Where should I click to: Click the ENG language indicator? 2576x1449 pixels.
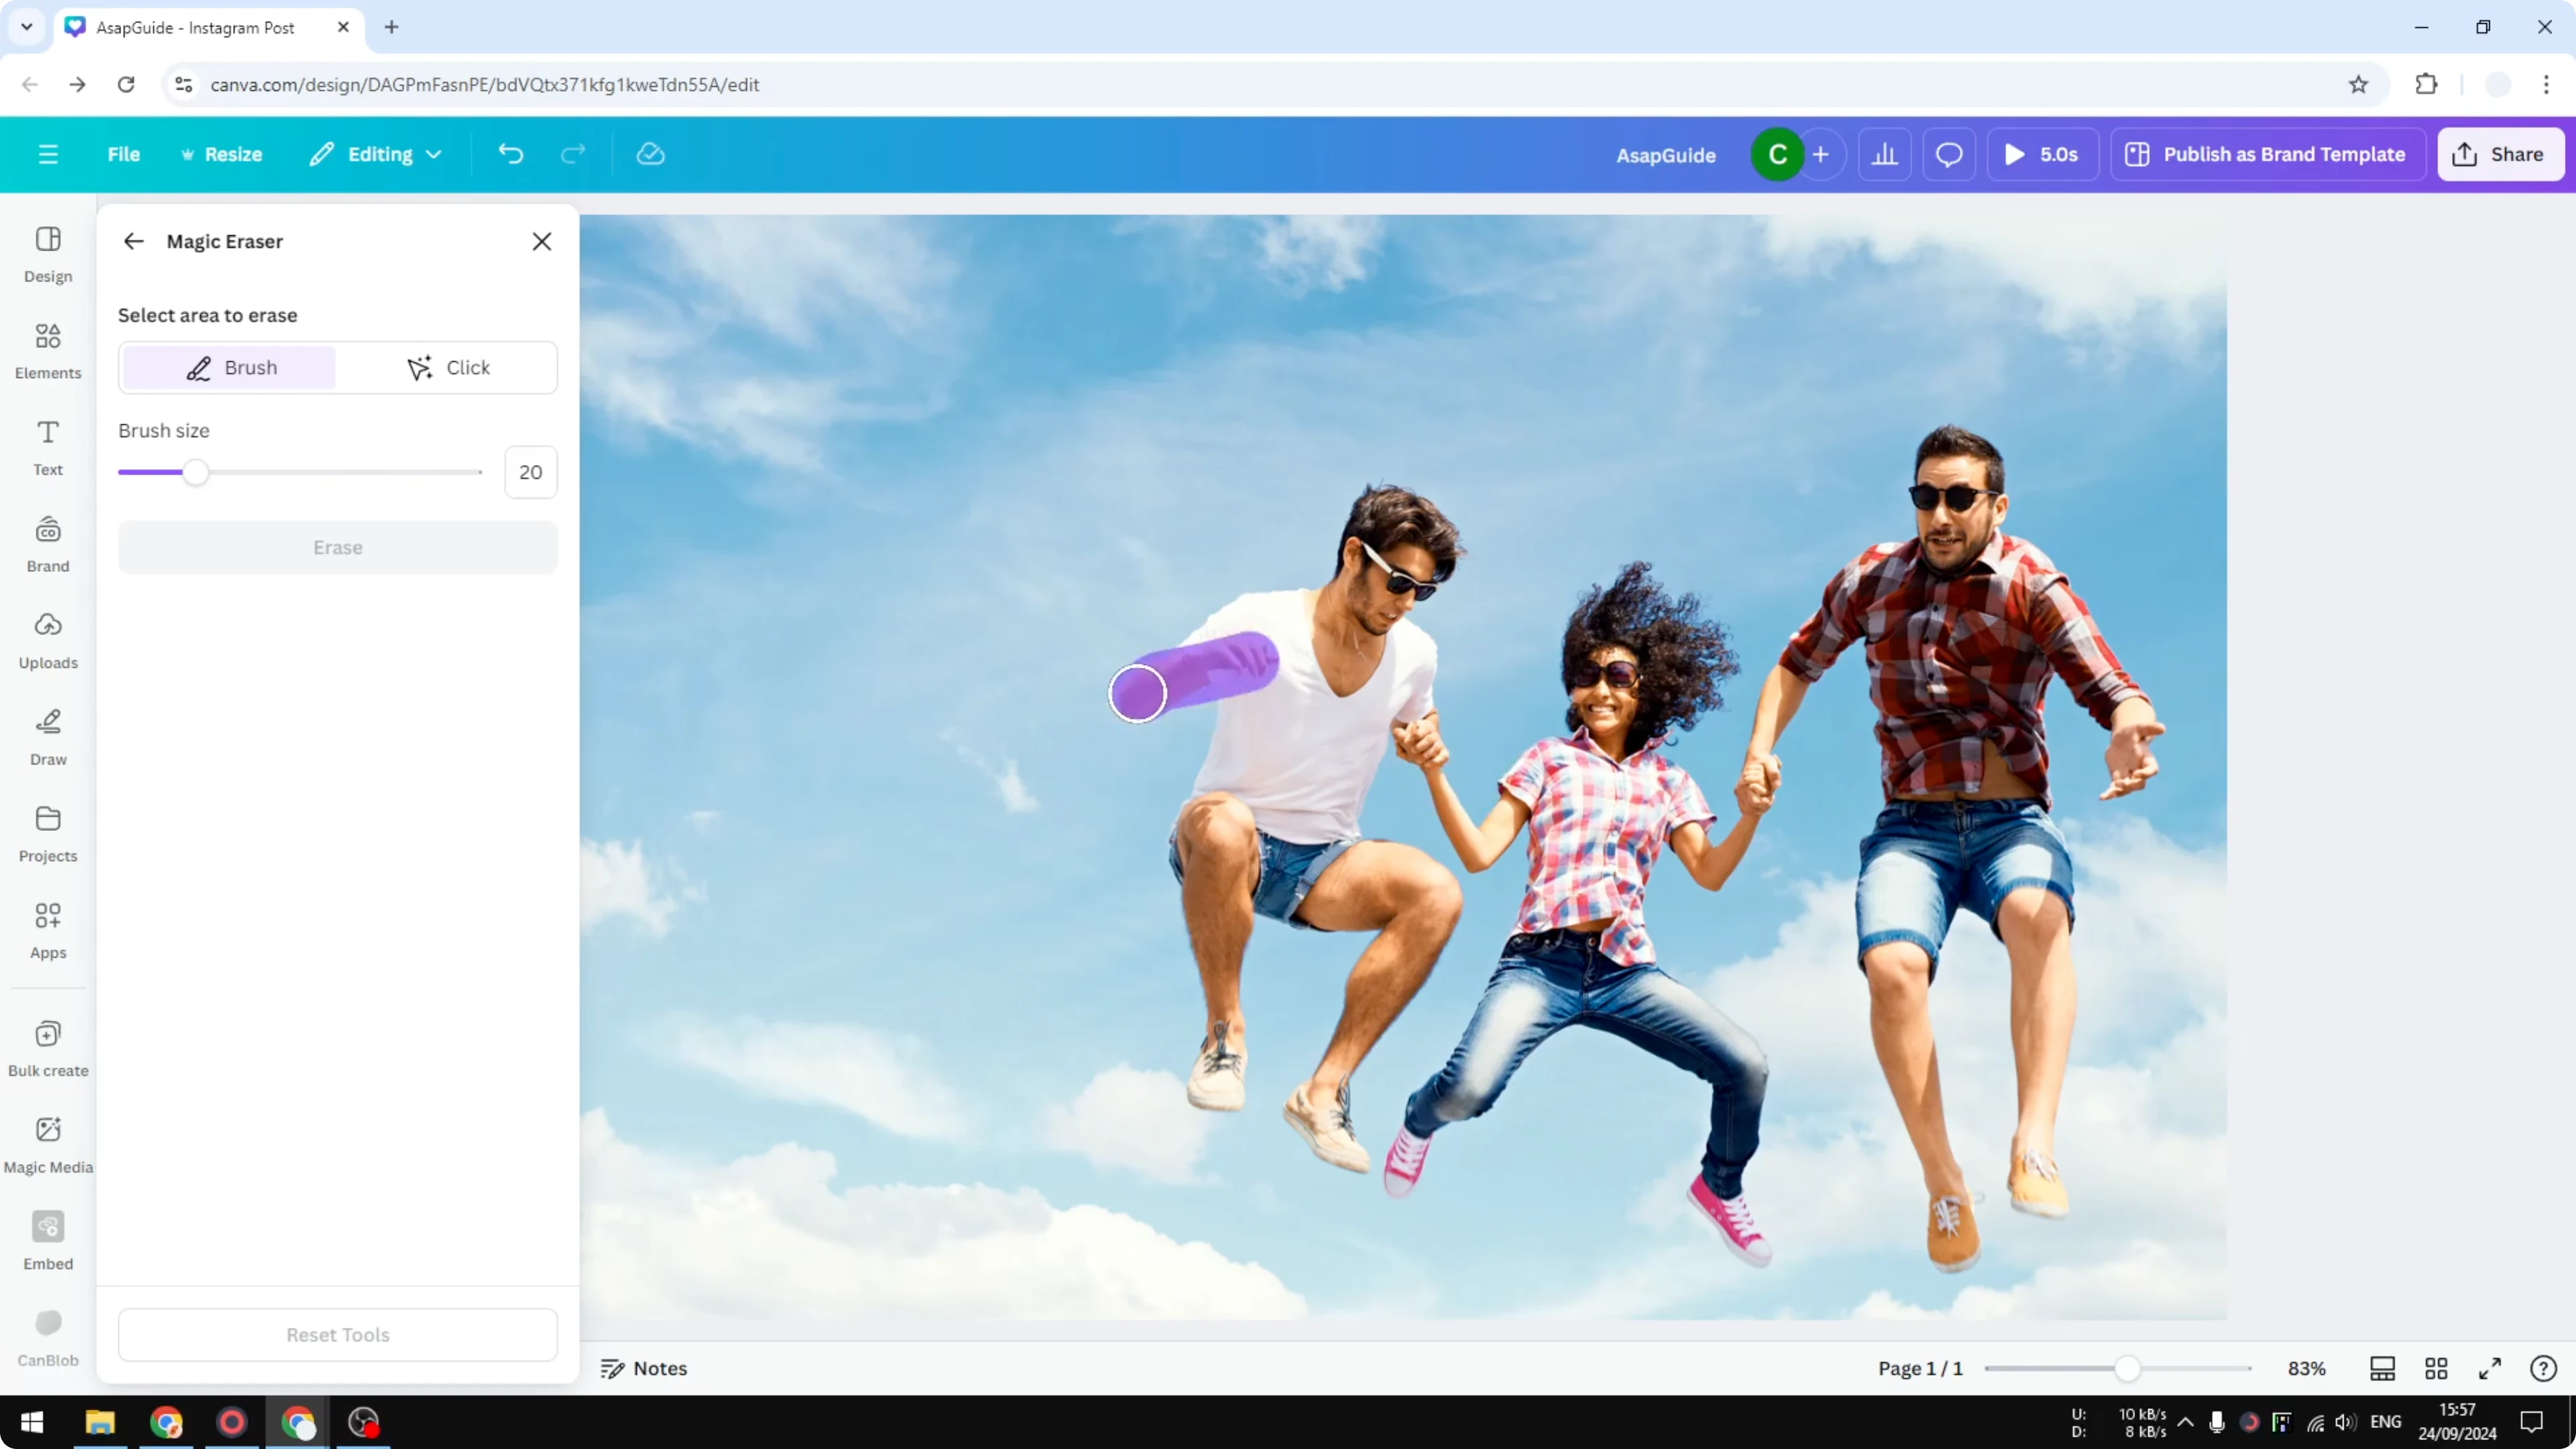click(2386, 1422)
